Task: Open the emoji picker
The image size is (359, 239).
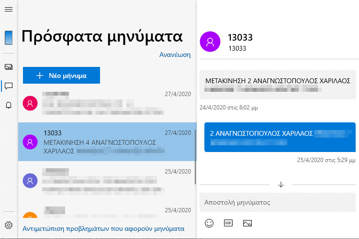Action: tap(209, 223)
